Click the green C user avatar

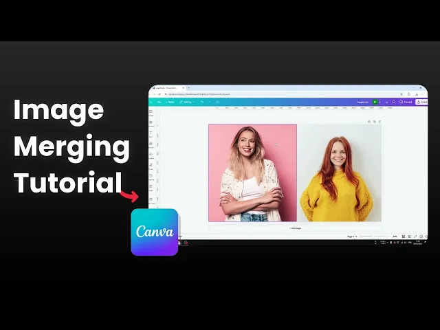(x=375, y=102)
